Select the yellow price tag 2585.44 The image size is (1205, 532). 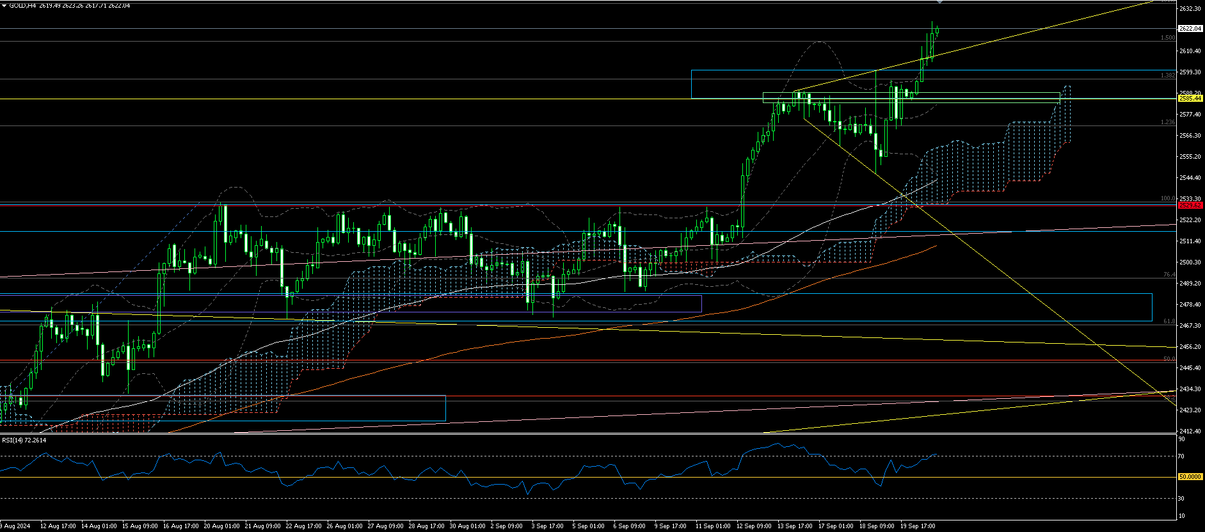pyautogui.click(x=1190, y=99)
